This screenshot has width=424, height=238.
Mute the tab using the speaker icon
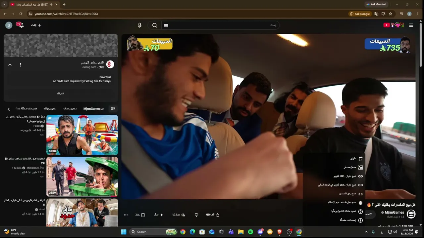51,5
